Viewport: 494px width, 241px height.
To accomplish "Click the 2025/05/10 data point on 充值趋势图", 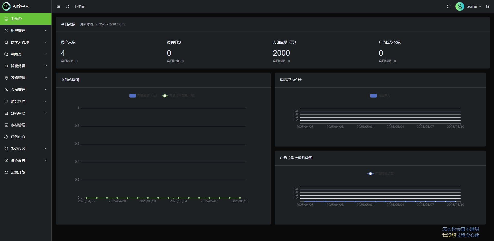I will click(240, 198).
